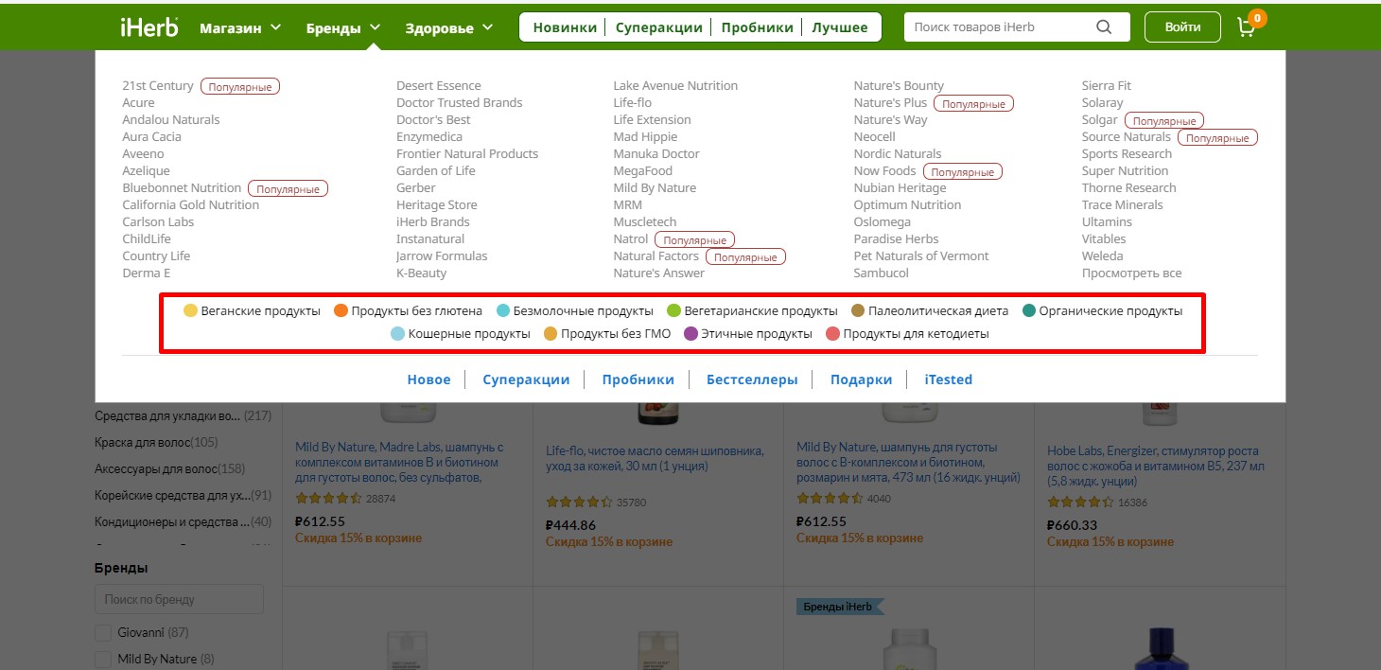Open the Solgar brand
The height and width of the screenshot is (670, 1381).
(1099, 119)
